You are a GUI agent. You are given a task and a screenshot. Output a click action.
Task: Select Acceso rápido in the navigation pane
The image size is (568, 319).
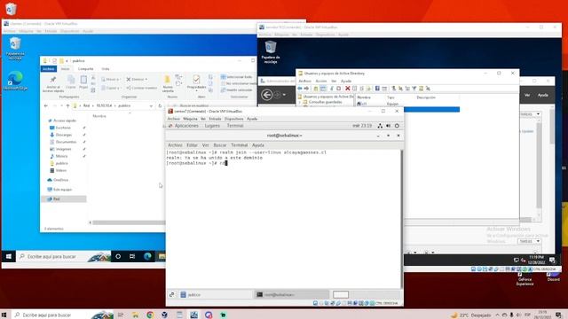point(62,121)
